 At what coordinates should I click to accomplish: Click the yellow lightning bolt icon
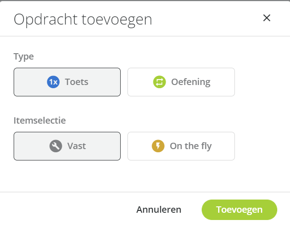pos(158,146)
